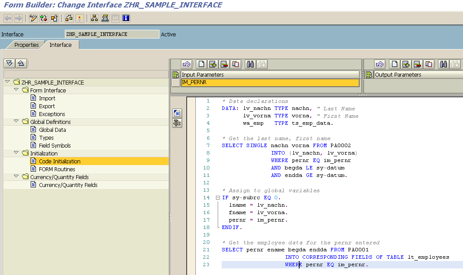Select the Interface tab
463x275 pixels.
coord(60,45)
